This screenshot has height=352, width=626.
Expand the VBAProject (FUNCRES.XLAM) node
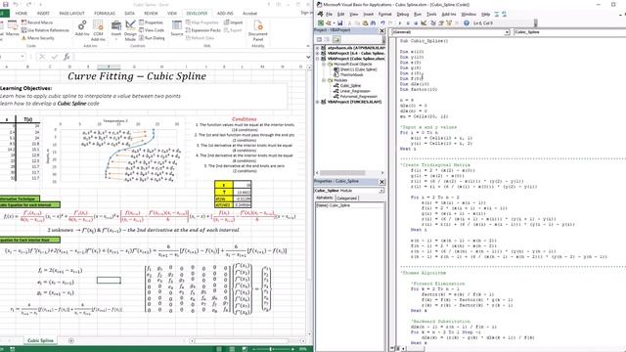(318, 102)
